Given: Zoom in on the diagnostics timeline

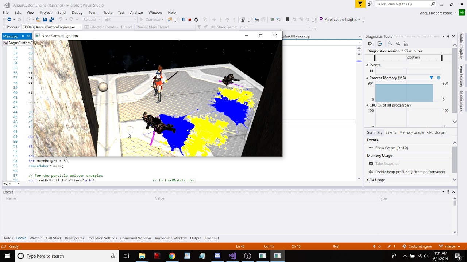Looking at the screenshot, I should tap(390, 44).
